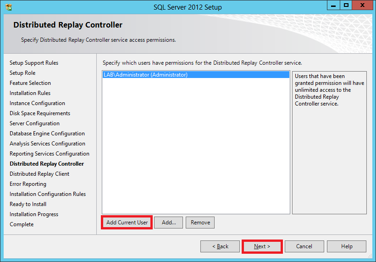Select Setup Support Rules step
This screenshot has width=376, height=262.
click(x=34, y=63)
